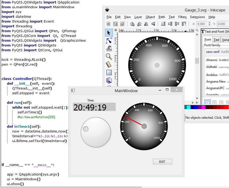Flip selection vertically icon
This screenshot has width=229, height=188.
[x=153, y=24]
